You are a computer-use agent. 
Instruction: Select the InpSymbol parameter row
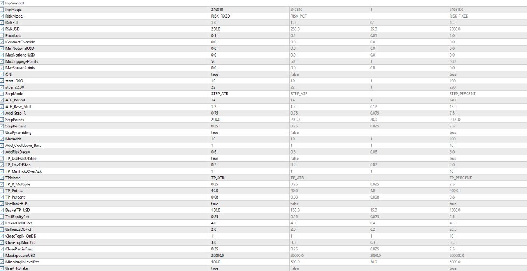click(263, 3)
